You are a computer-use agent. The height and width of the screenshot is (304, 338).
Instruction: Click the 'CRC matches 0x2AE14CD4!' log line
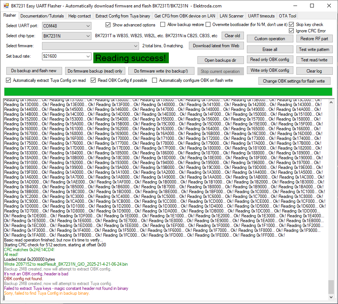click(29, 250)
